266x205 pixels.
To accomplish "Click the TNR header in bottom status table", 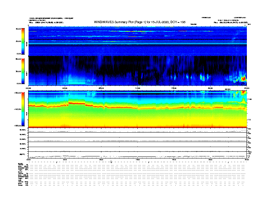I will pyautogui.click(x=19, y=180).
